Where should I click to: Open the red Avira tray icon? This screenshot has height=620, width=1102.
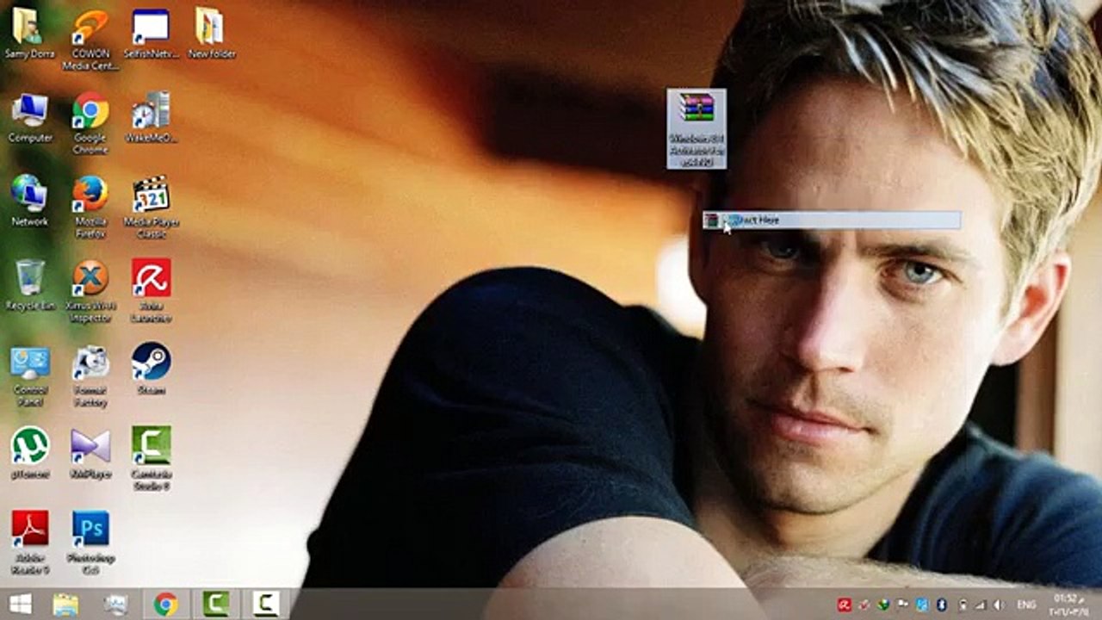845,605
